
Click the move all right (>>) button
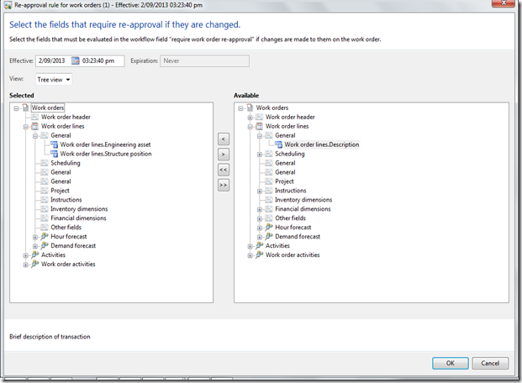pos(224,185)
